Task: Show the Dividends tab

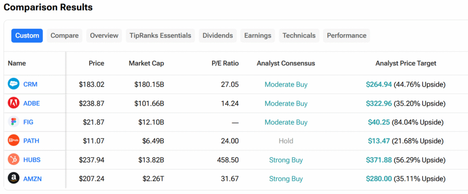Action: coord(218,36)
